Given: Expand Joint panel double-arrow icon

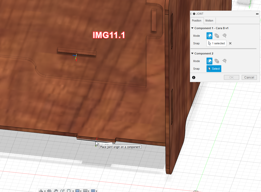Looking at the screenshot, I should coord(257,14).
